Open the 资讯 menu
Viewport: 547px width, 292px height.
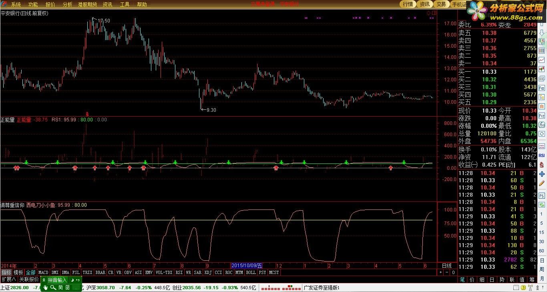107,4
